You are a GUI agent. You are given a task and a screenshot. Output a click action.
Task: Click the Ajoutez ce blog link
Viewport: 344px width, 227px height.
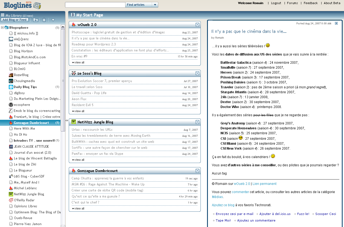point(223,205)
